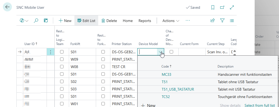The width and height of the screenshot is (279, 107).
Task: Open the search magnifier icon
Action: [36, 21]
